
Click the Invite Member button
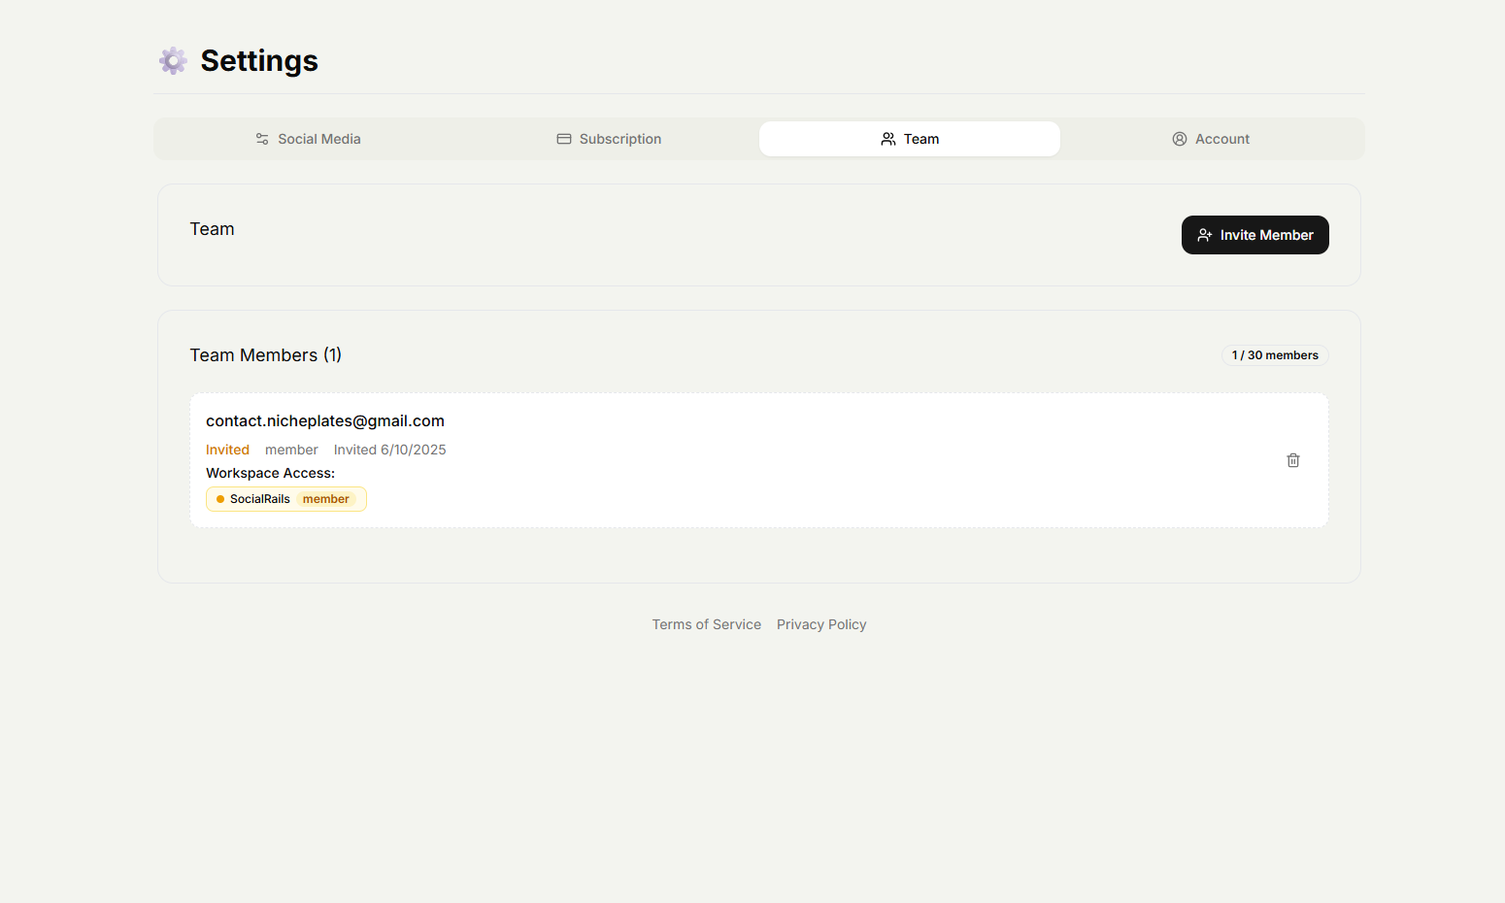1254,235
